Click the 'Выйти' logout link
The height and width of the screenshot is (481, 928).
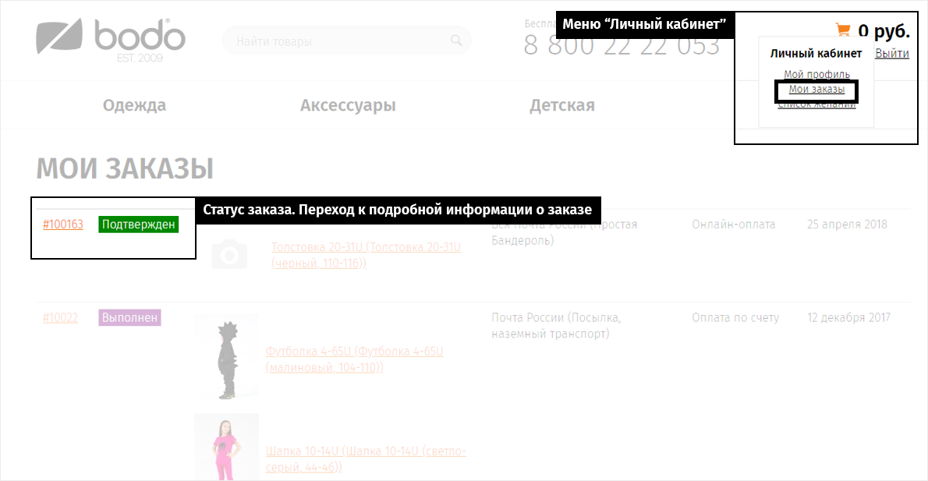pyautogui.click(x=892, y=53)
